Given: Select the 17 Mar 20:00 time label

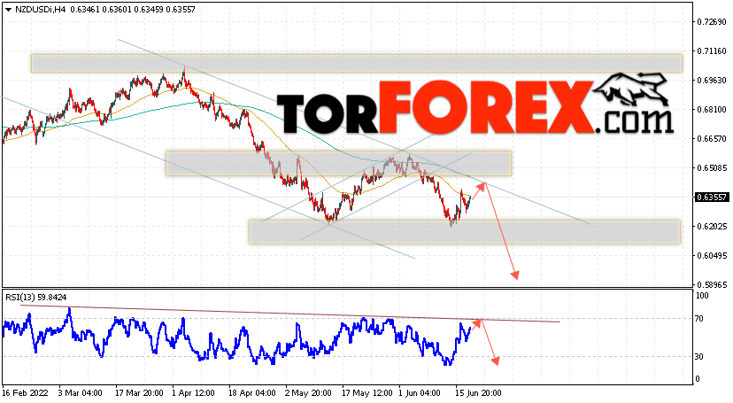Looking at the screenshot, I should coord(139,393).
